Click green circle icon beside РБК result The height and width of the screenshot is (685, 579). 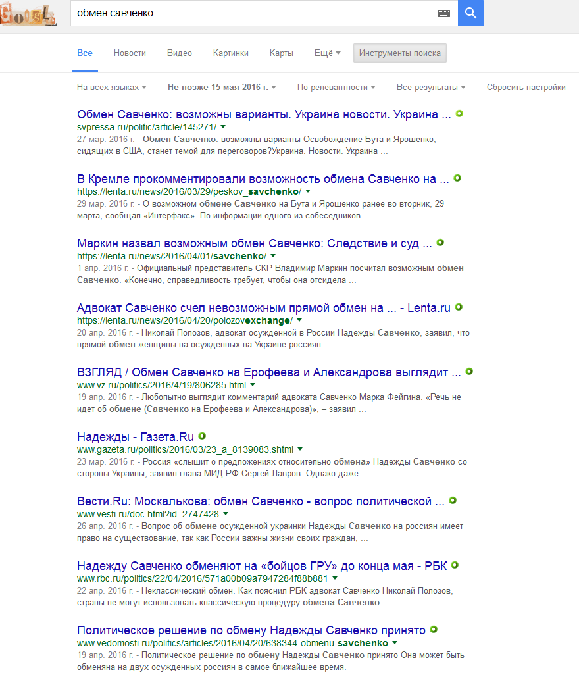455,565
